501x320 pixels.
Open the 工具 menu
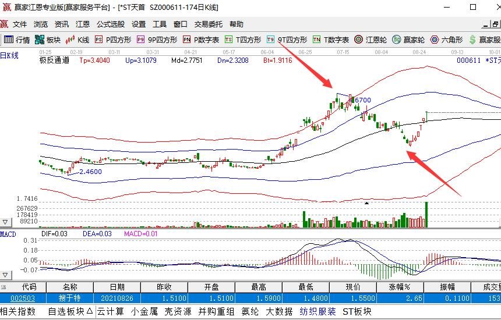pos(160,24)
